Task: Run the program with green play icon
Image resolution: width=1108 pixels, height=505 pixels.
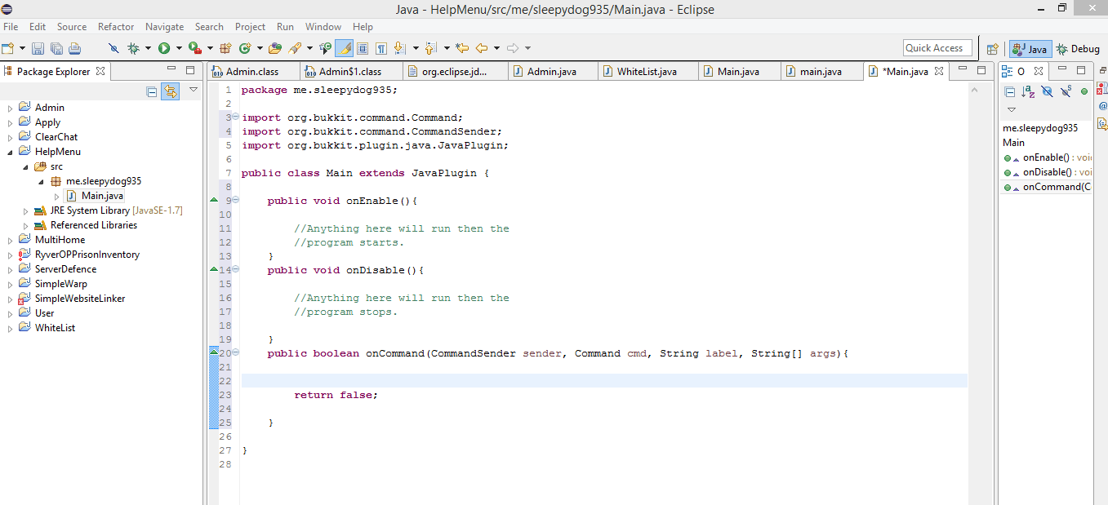Action: click(163, 48)
